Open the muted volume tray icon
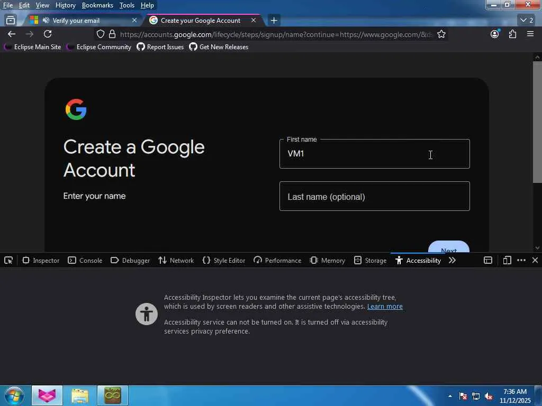This screenshot has width=542, height=406. point(489,396)
